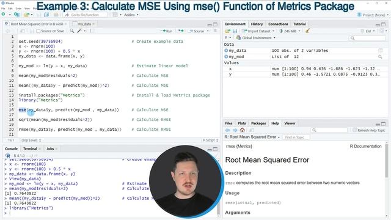Click the R logo icon in the Console header
The image size is (391, 220).
click(x=8, y=156)
